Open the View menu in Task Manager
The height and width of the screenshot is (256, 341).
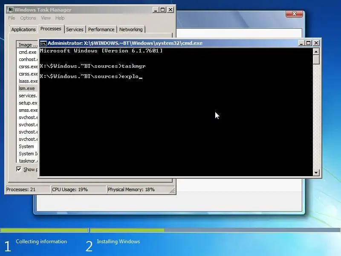[x=46, y=18]
